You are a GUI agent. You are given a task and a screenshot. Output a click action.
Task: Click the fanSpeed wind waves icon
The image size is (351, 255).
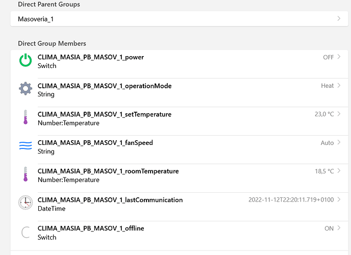pyautogui.click(x=26, y=146)
